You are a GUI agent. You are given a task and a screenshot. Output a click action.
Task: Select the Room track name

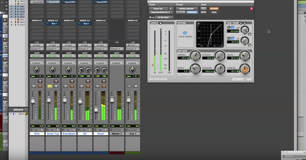pos(101,134)
